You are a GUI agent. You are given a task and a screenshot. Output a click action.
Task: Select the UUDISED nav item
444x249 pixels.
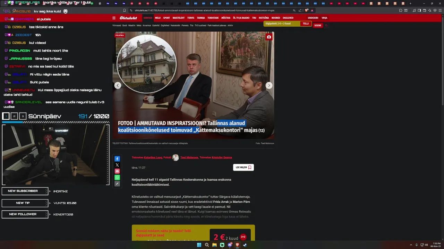[148, 18]
